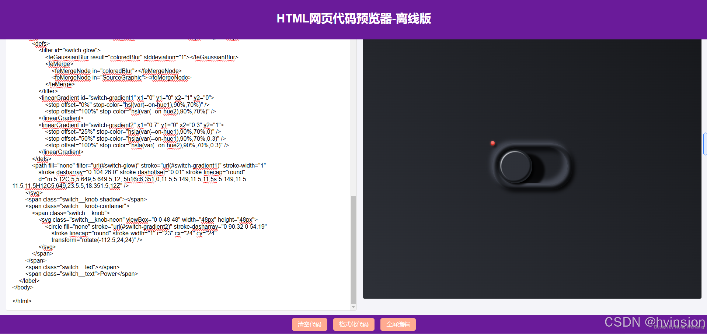Click the closing </label> tag line
707x334 pixels.
pyautogui.click(x=29, y=281)
